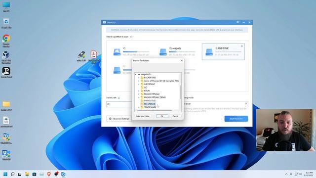The width and height of the screenshot is (316, 178).
Task: Show hidden system tray icons
Action: (x=286, y=174)
